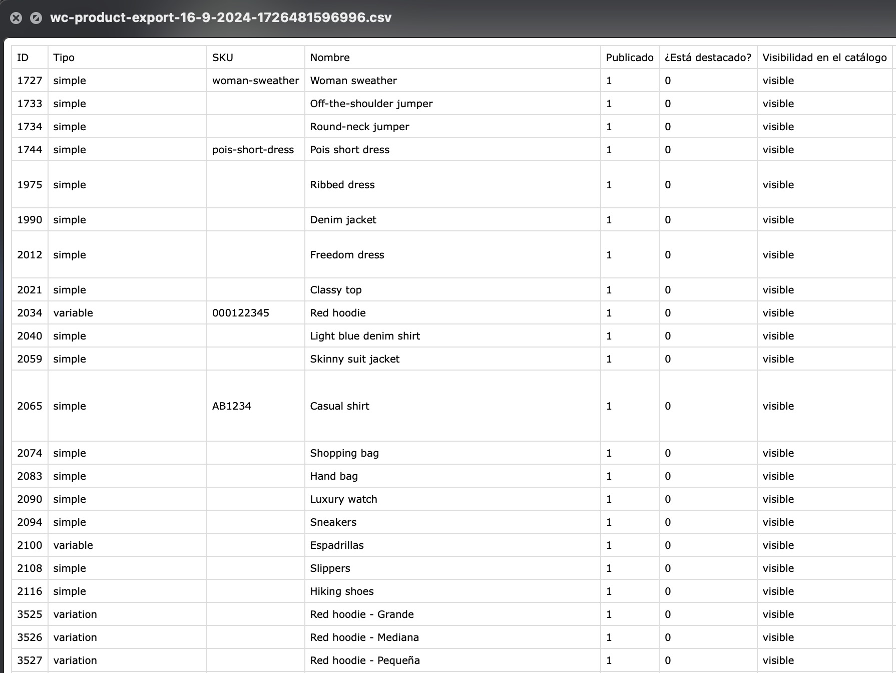Click the Red hoodie - Mediana cell
This screenshot has height=673, width=896.
(364, 637)
